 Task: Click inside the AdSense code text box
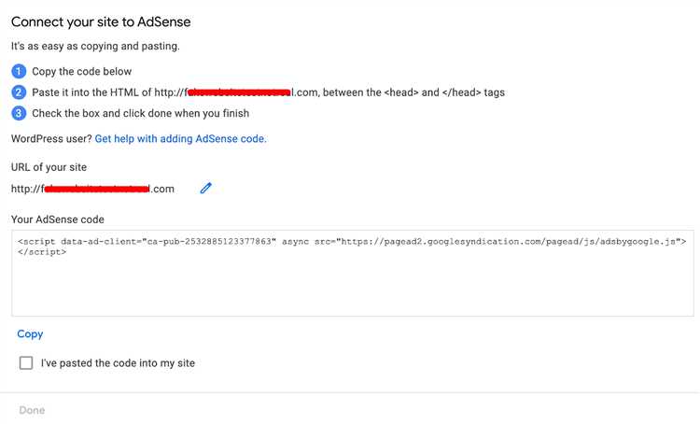(352, 285)
